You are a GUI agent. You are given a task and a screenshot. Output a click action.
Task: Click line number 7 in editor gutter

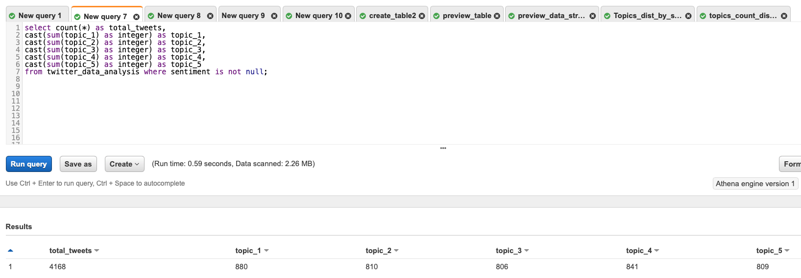(x=18, y=72)
